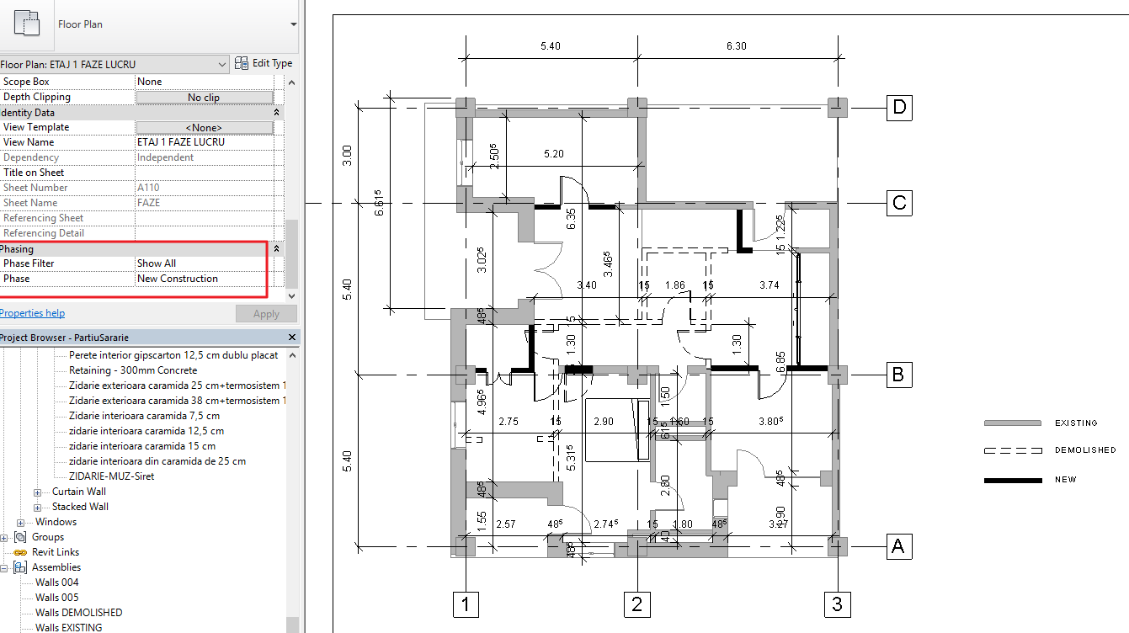Screen dimensions: 1129x633
Task: Click the View Name field showing ETAJ 1 FAZE LUCRU
Action: pos(180,141)
